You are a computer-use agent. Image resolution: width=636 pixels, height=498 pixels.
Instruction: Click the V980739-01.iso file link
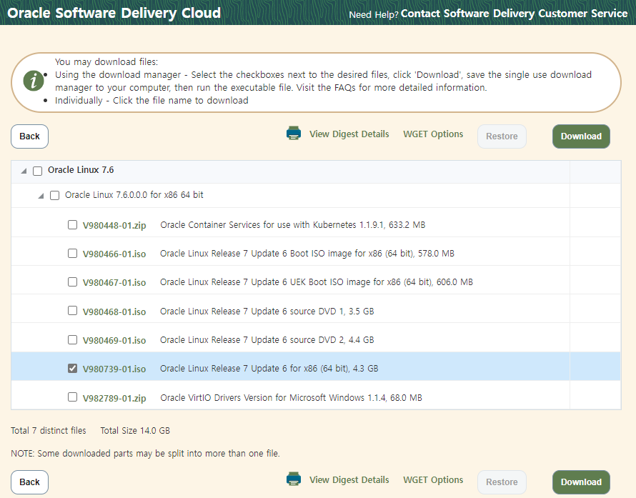click(114, 369)
